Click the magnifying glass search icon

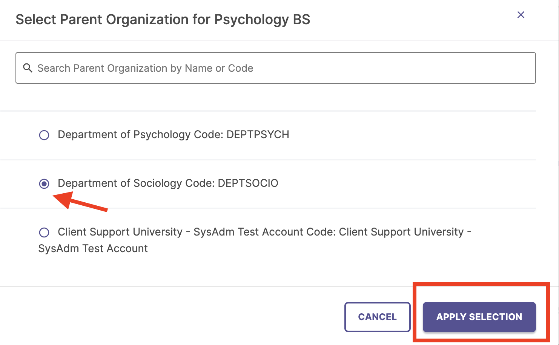pyautogui.click(x=28, y=68)
